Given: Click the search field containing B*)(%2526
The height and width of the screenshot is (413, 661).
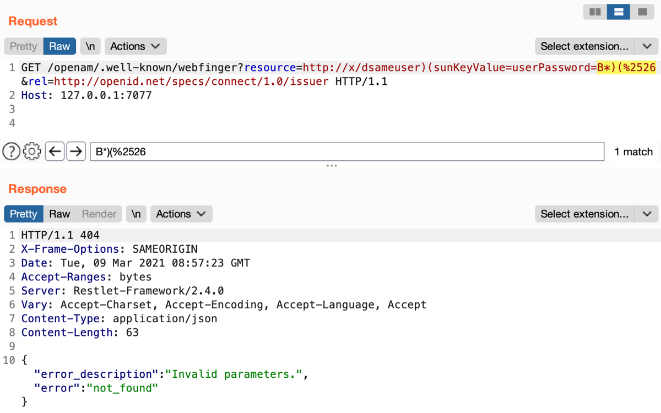Looking at the screenshot, I should [x=347, y=151].
